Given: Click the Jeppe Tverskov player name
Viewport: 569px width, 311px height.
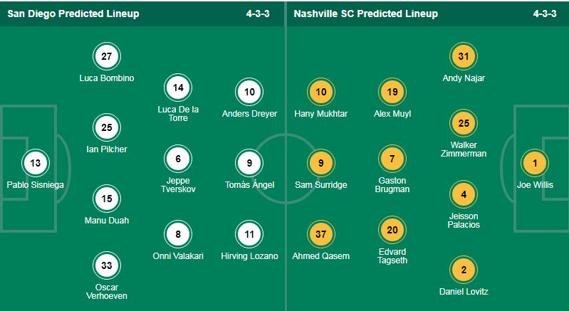Looking at the screenshot, I should click(x=178, y=185).
